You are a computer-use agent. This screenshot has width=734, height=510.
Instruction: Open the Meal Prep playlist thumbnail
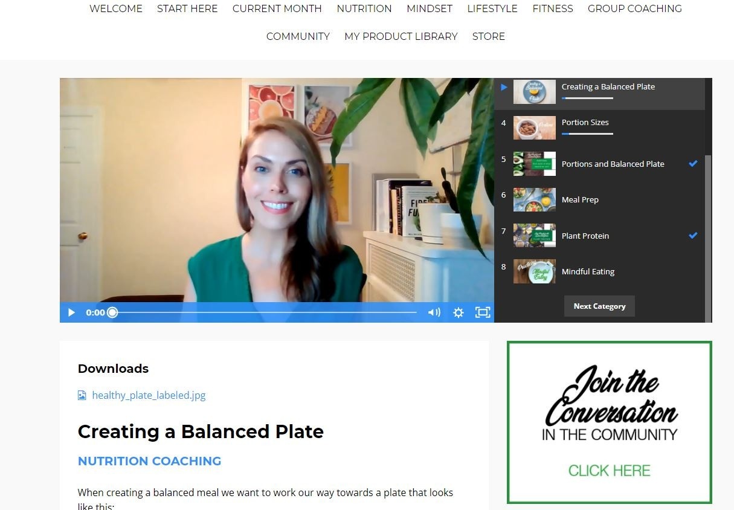[534, 199]
